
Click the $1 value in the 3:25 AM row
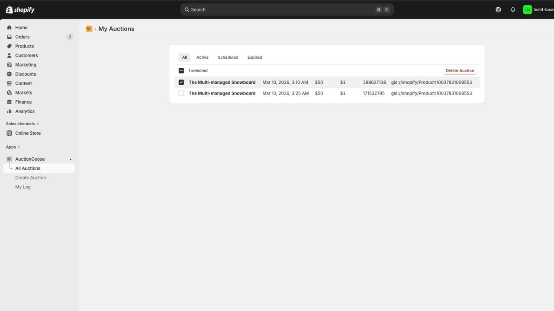coord(343,93)
